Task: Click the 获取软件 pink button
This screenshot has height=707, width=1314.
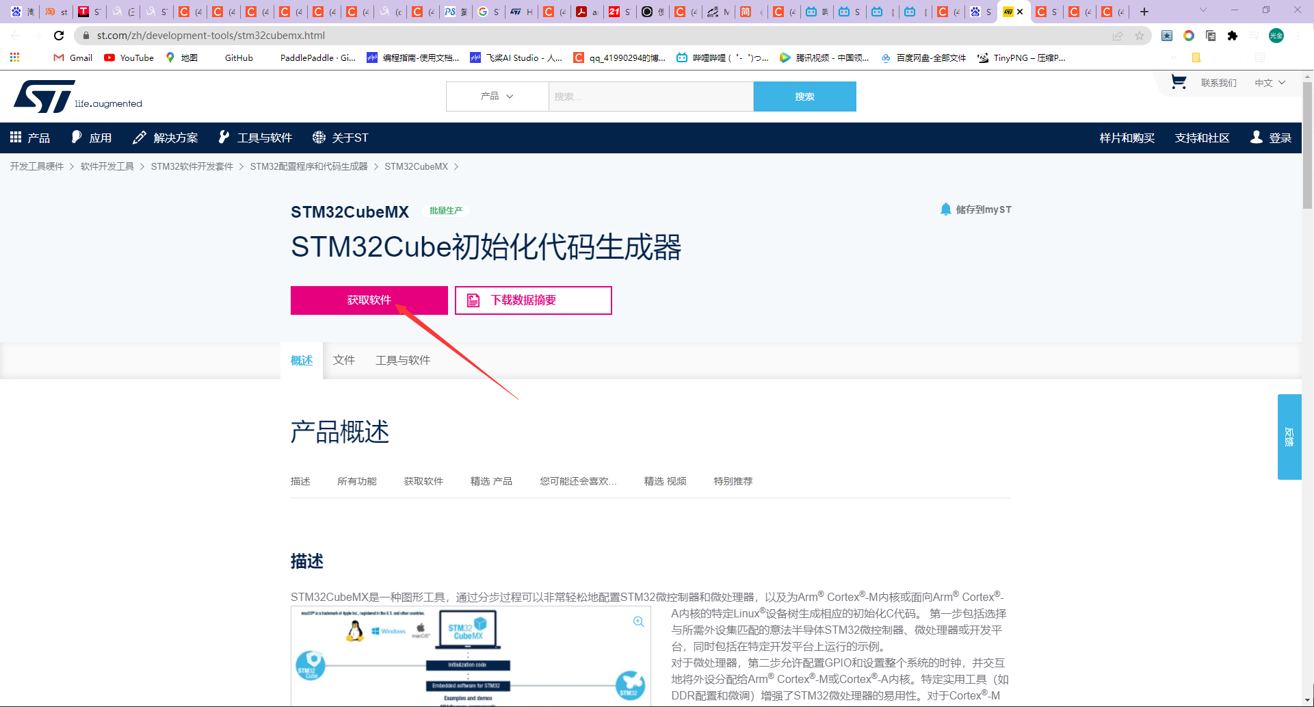Action: [369, 300]
